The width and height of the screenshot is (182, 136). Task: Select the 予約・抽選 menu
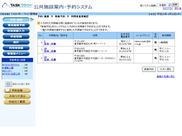[x=16, y=19]
